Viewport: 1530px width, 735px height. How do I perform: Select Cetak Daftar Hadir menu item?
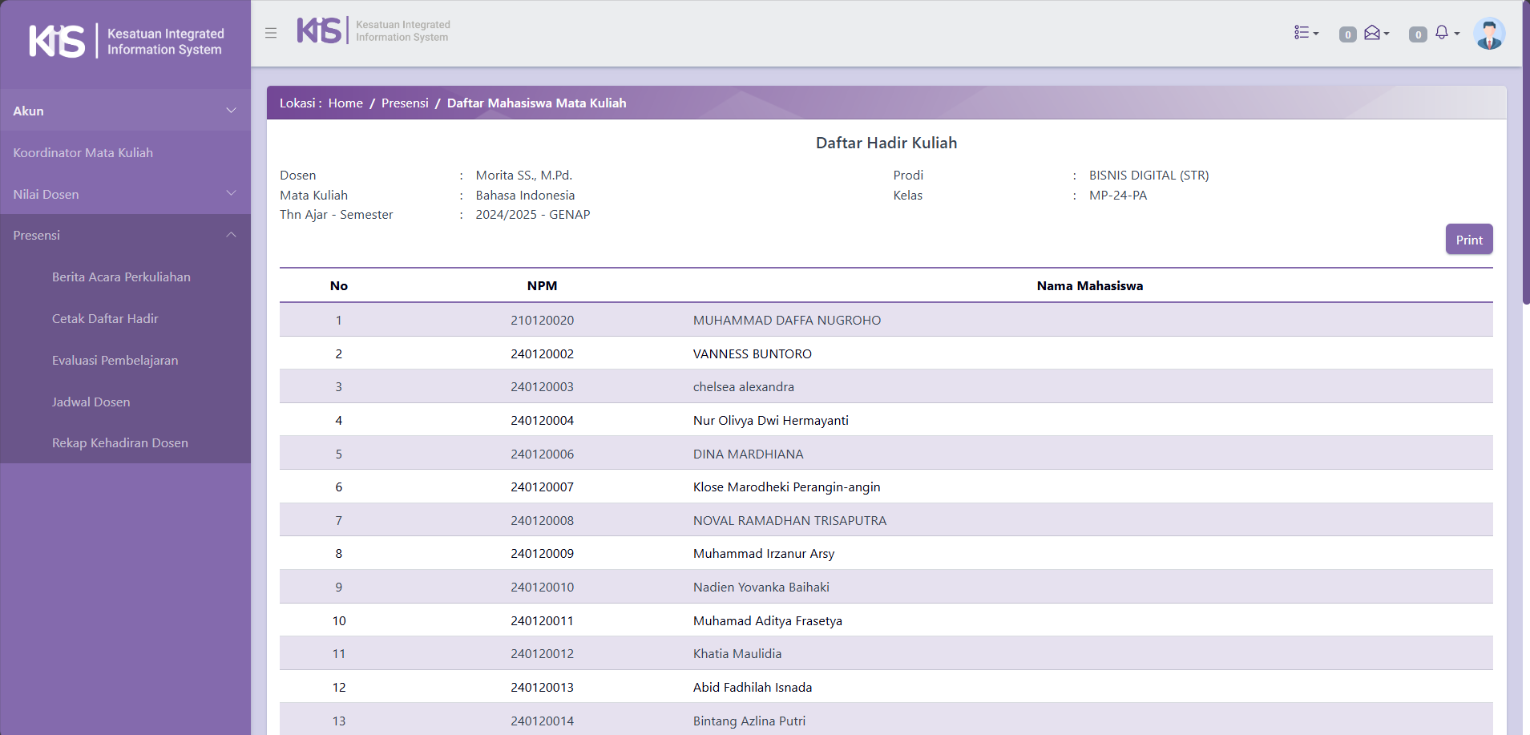pos(105,318)
